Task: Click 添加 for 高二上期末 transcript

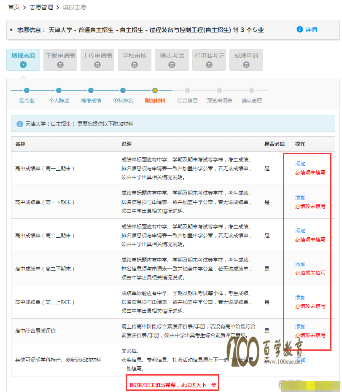Action: coord(300,231)
